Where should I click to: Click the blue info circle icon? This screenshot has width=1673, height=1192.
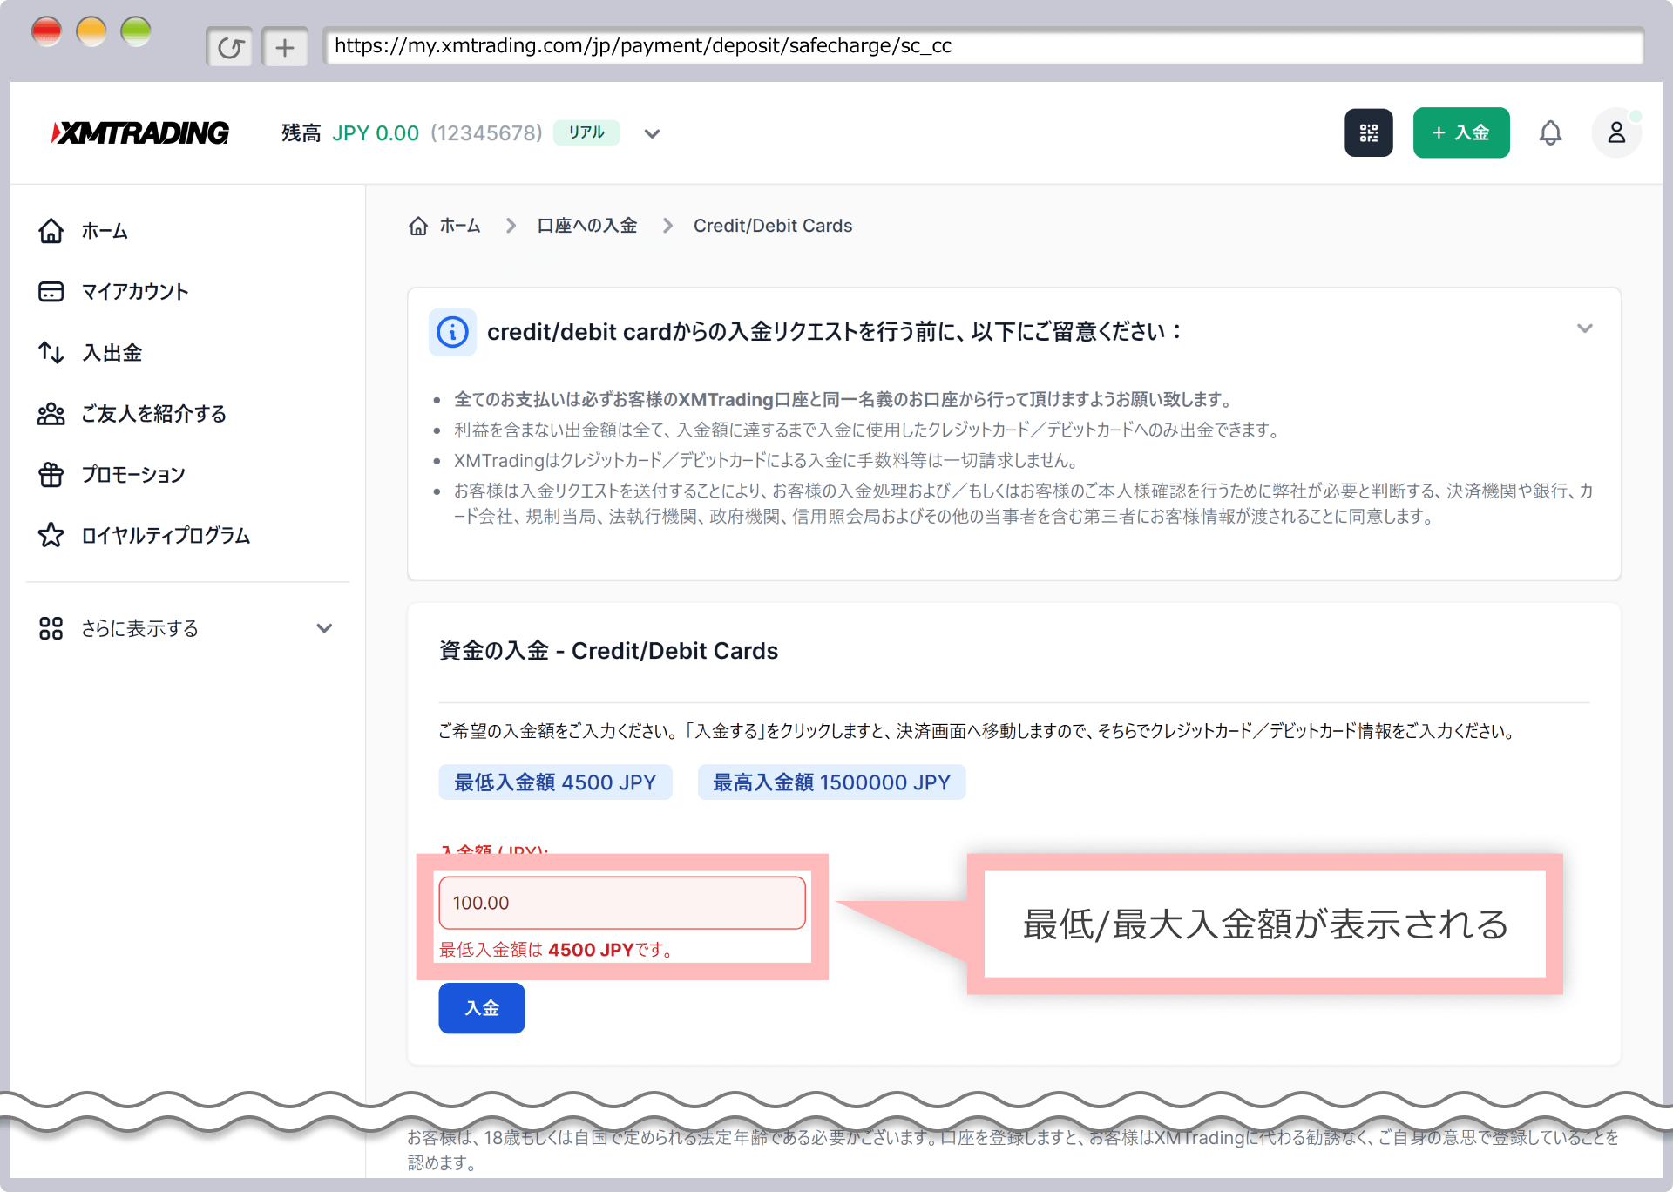pos(452,332)
